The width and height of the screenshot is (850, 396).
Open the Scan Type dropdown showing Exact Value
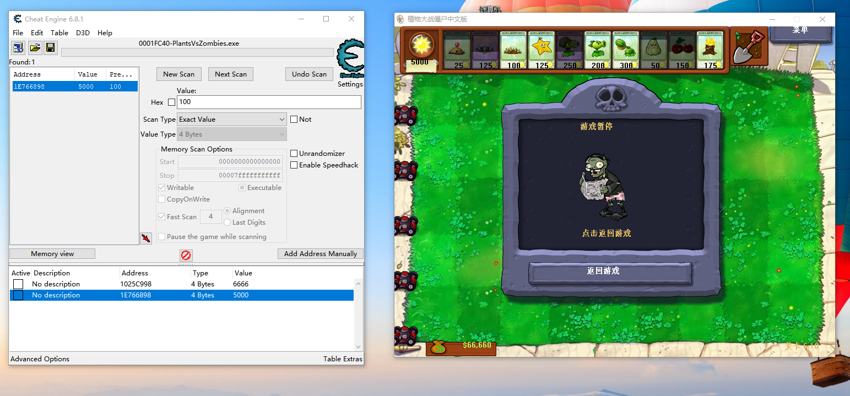(232, 119)
